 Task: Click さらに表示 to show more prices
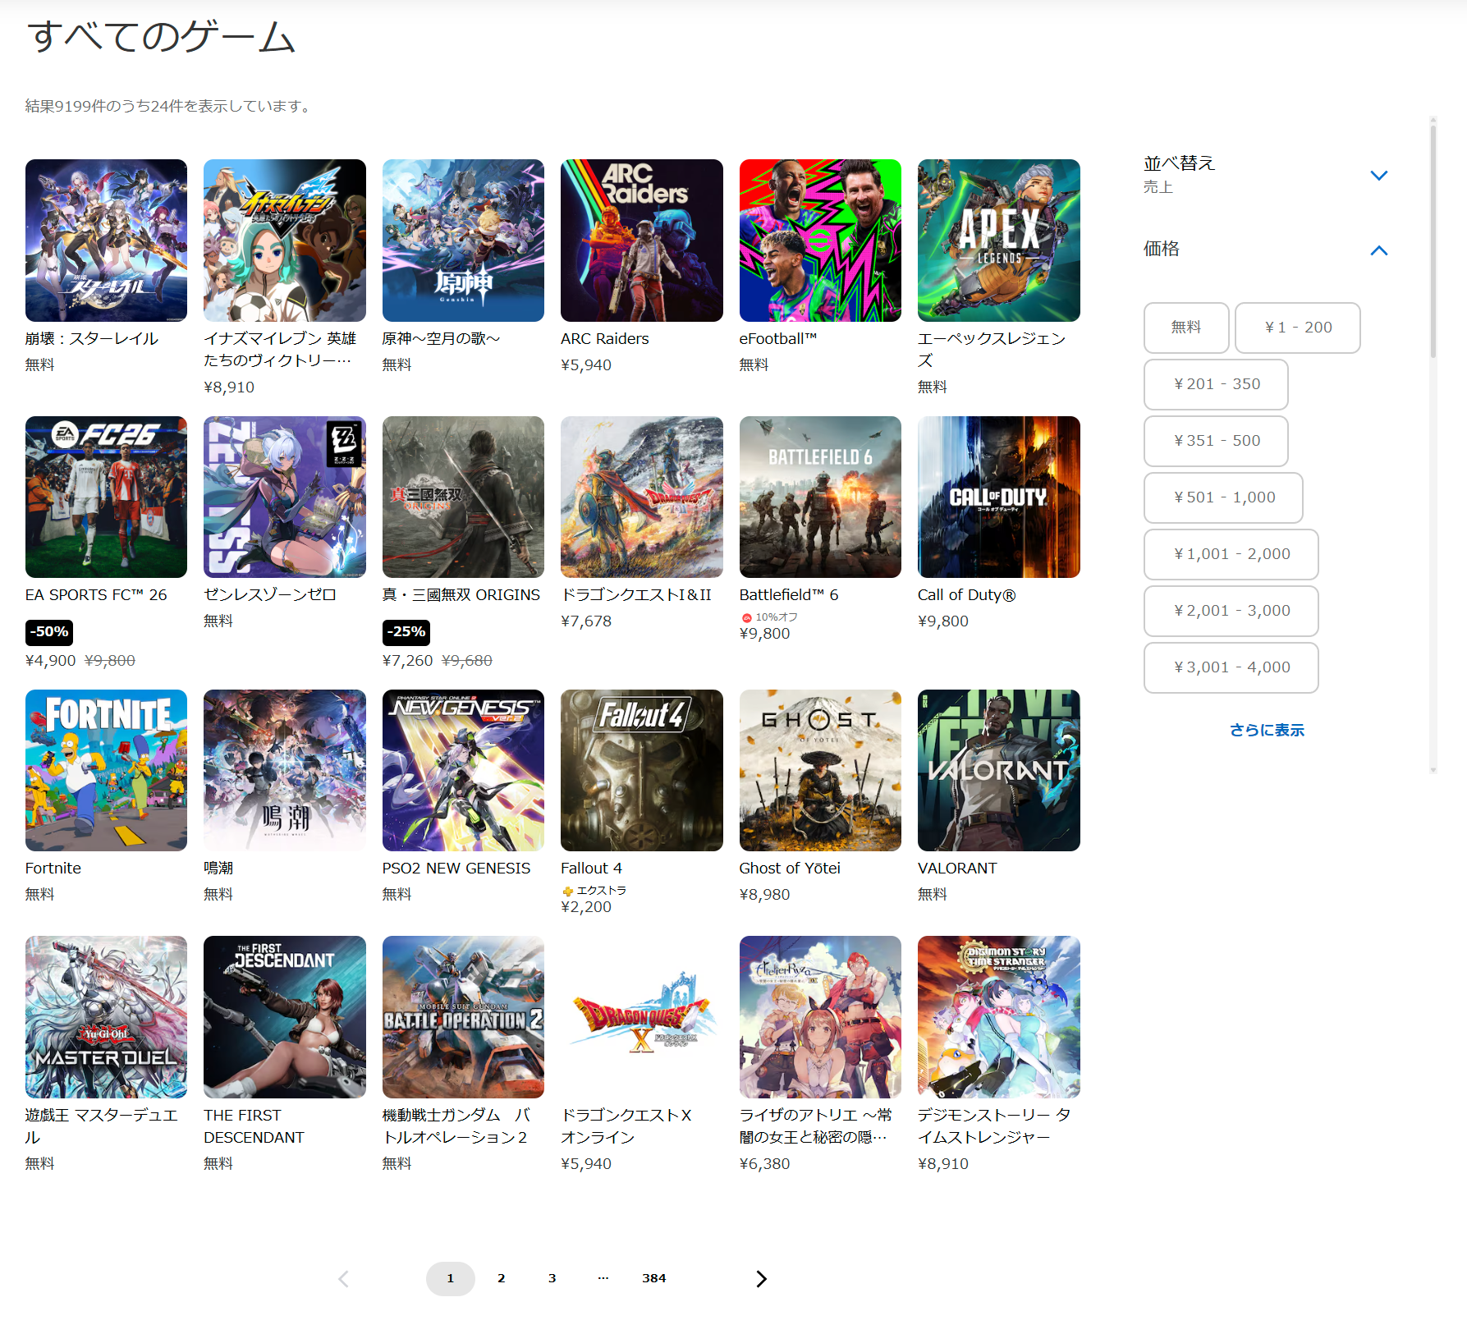1266,730
